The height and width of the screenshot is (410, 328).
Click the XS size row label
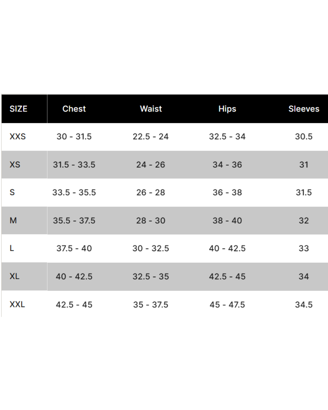click(x=15, y=165)
